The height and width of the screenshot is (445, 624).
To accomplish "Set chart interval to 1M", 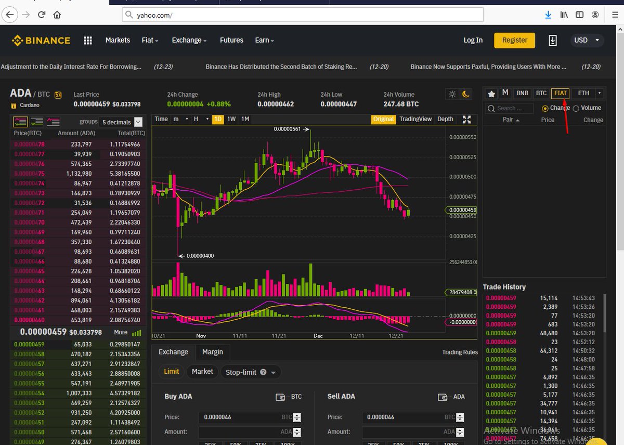I will coord(245,119).
